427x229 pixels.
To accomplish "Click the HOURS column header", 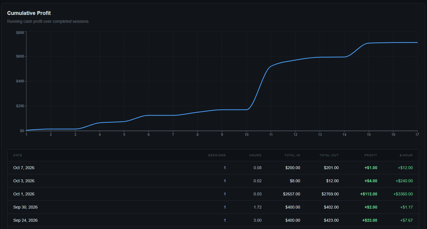I will click(255, 155).
